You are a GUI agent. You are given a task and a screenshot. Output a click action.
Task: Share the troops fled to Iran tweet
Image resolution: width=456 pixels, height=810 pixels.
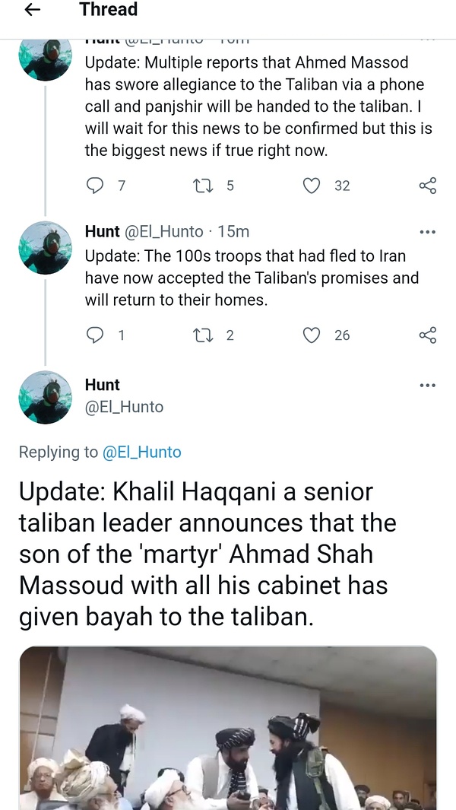pos(428,335)
